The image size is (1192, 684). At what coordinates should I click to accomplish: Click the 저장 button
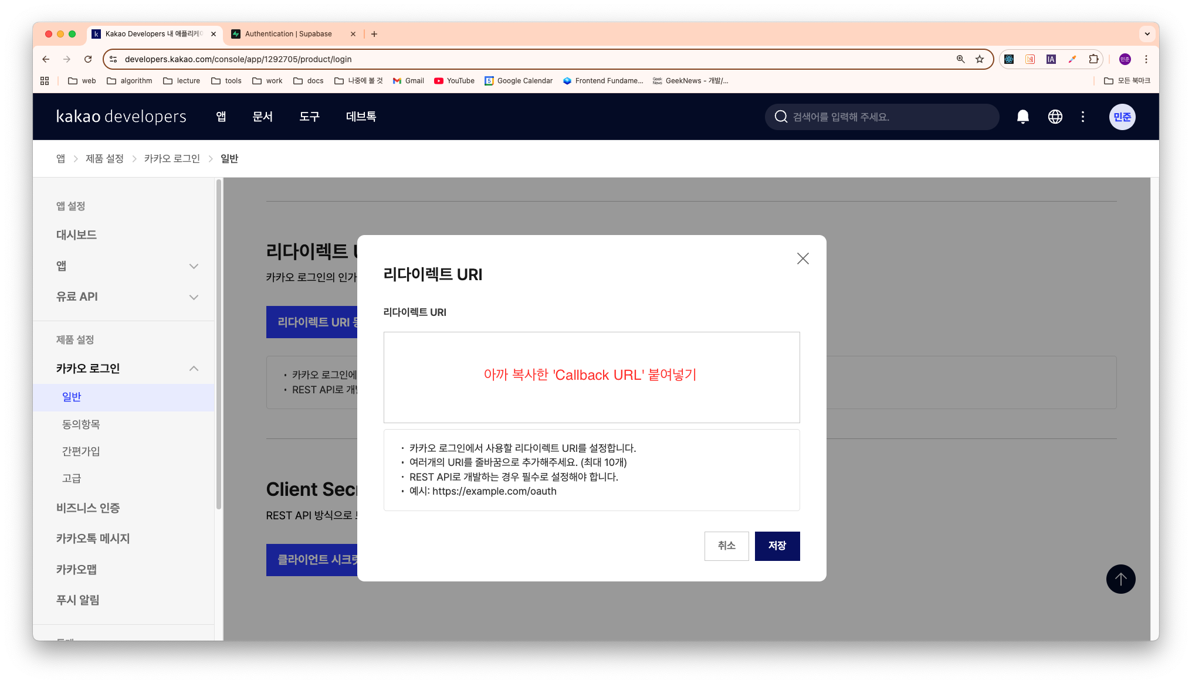[x=777, y=546]
